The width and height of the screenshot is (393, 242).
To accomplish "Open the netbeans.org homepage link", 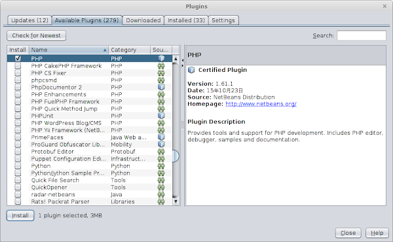I will 261,104.
